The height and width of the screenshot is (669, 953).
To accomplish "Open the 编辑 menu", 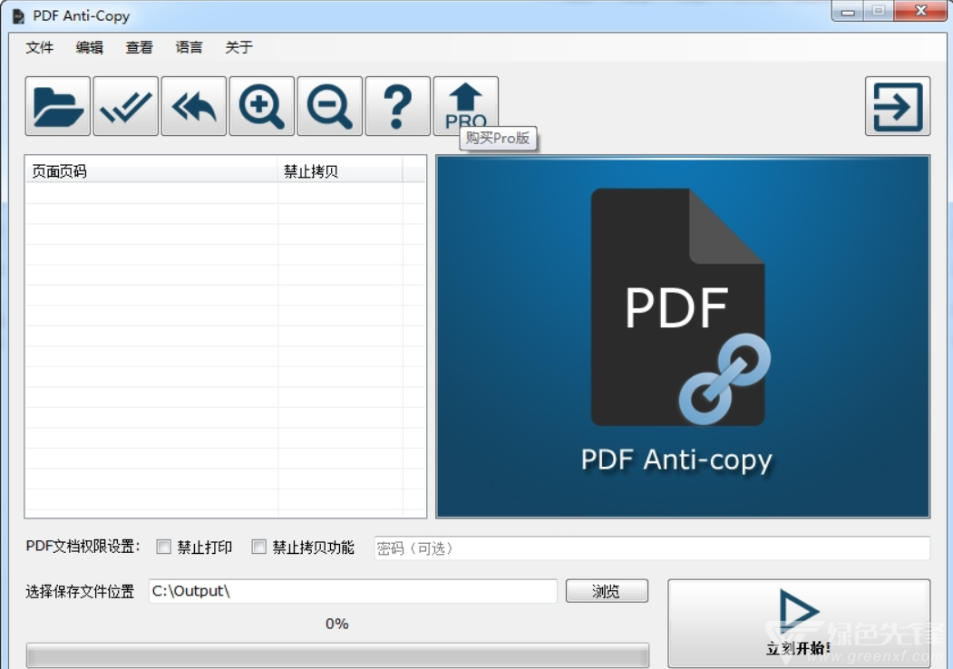I will [x=90, y=47].
